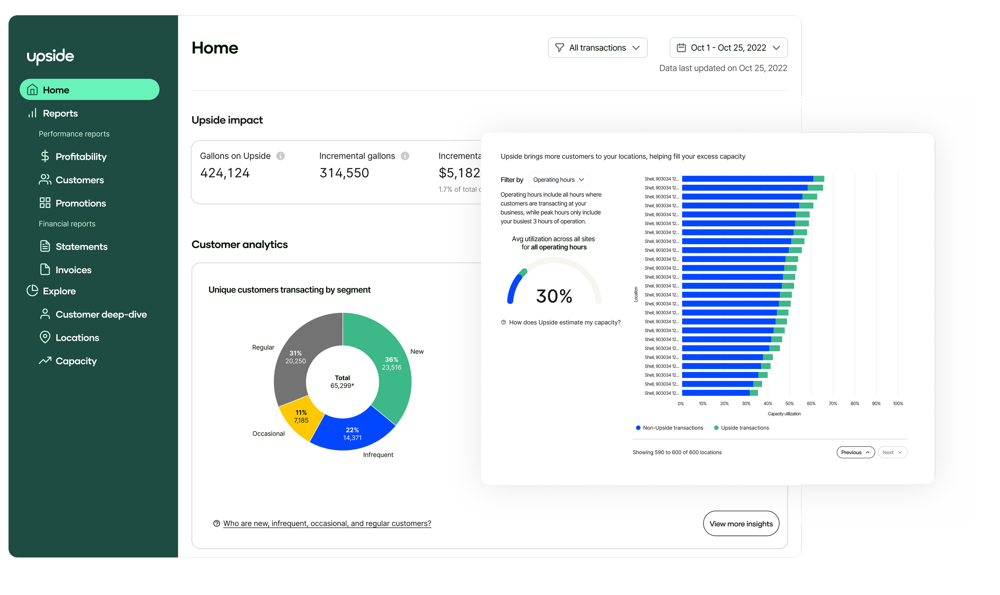Toggle the Upside transactions legend swatch
This screenshot has height=595, width=1000.
pos(716,428)
